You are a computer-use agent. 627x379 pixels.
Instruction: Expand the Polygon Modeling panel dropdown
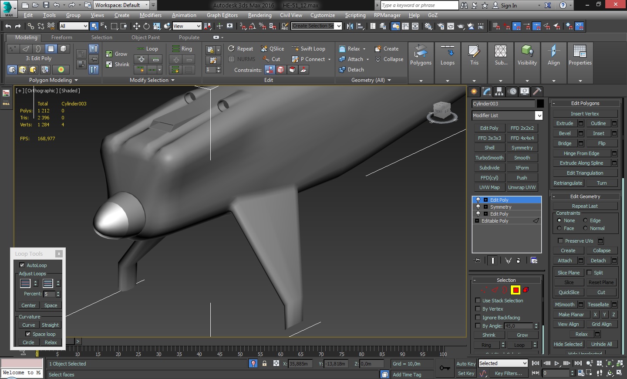pyautogui.click(x=76, y=80)
